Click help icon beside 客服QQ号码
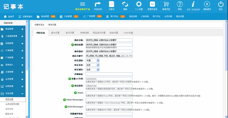Viewport: 228px width, 118px height. (x=70, y=79)
